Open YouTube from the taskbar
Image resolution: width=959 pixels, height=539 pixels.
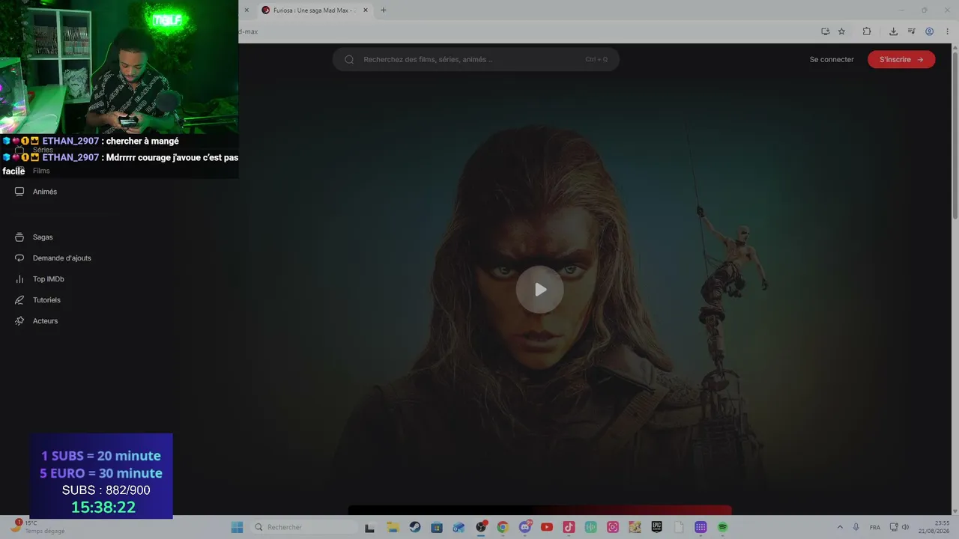pos(547,527)
